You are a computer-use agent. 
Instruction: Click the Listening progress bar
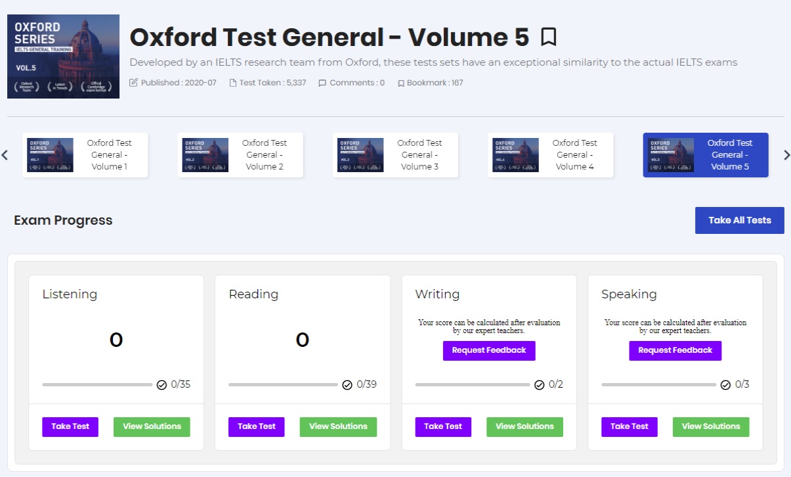click(97, 385)
